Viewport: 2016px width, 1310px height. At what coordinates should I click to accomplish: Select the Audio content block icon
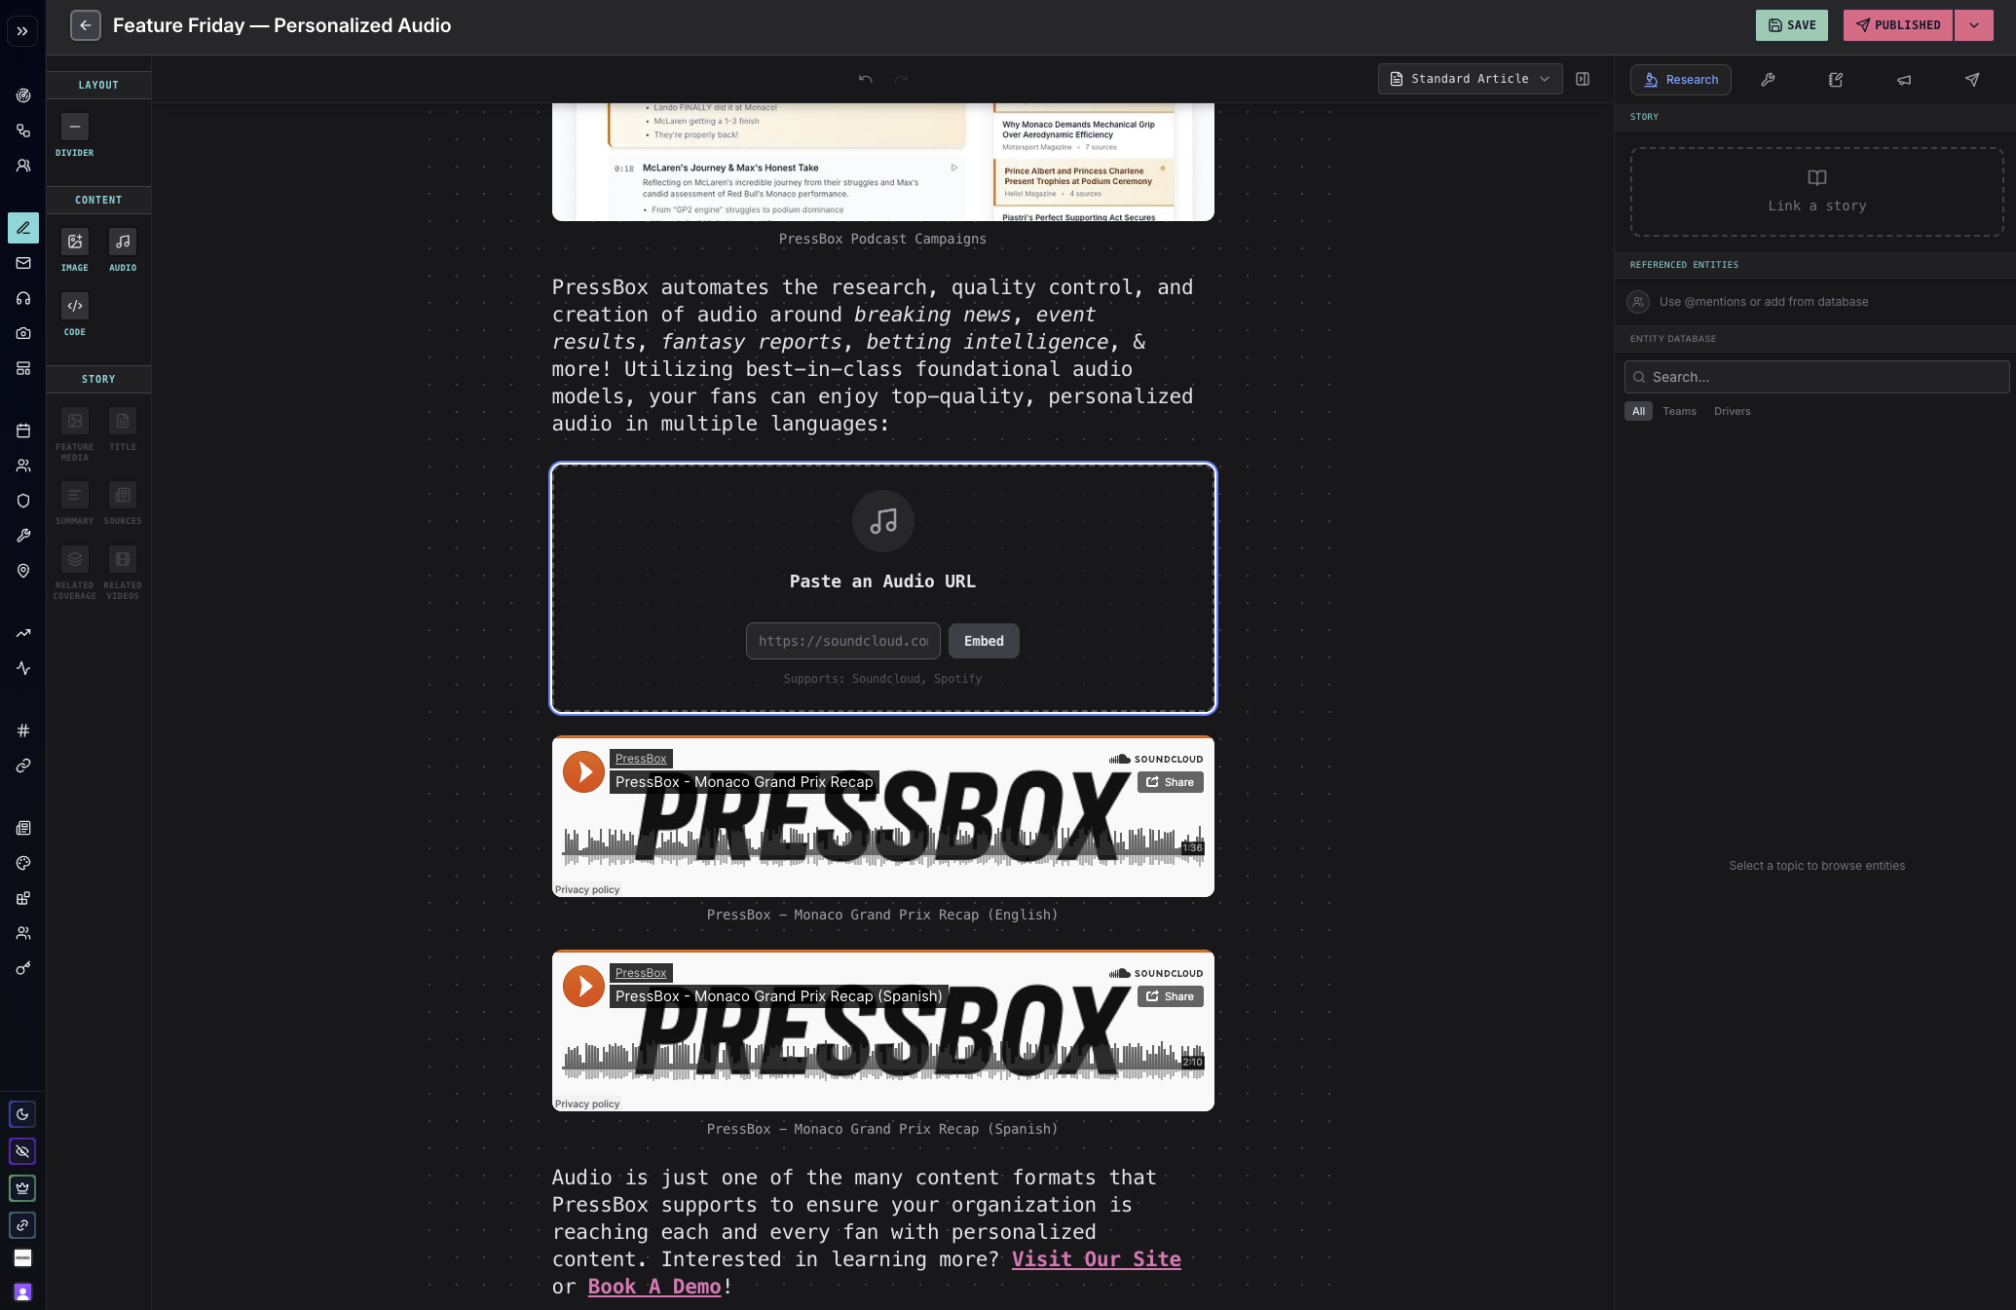pos(123,242)
